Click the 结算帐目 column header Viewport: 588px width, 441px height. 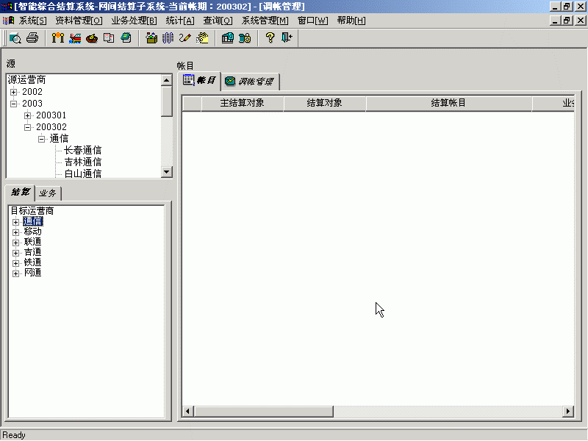448,104
